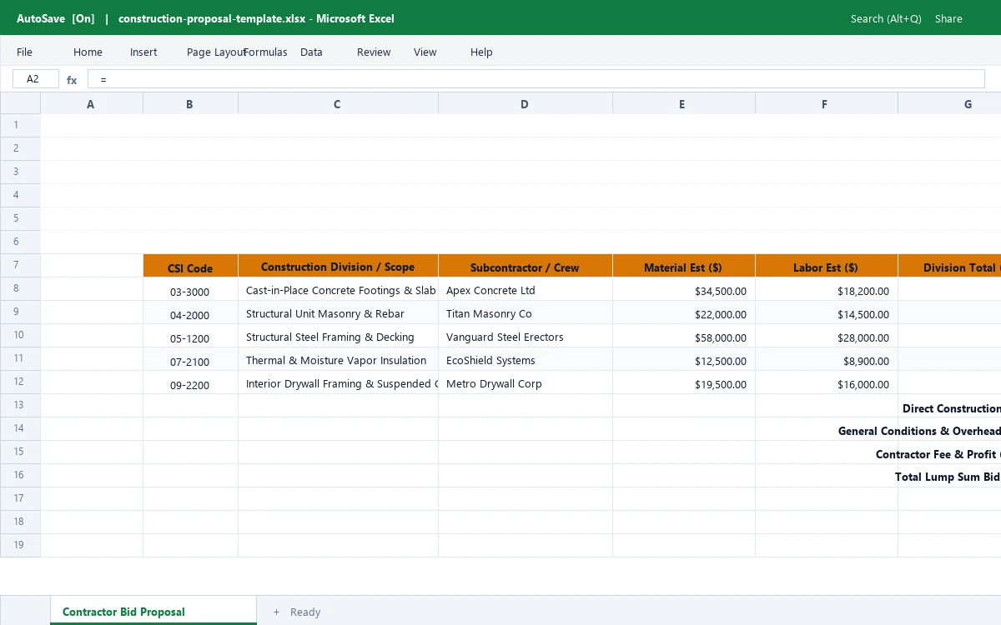
Task: Open the File menu
Action: coord(24,52)
